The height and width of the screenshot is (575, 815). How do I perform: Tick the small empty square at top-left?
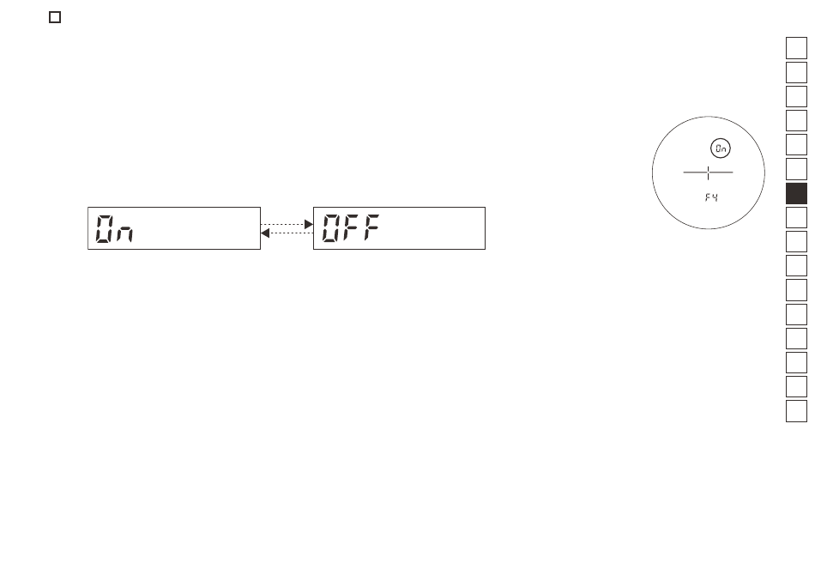pos(55,17)
